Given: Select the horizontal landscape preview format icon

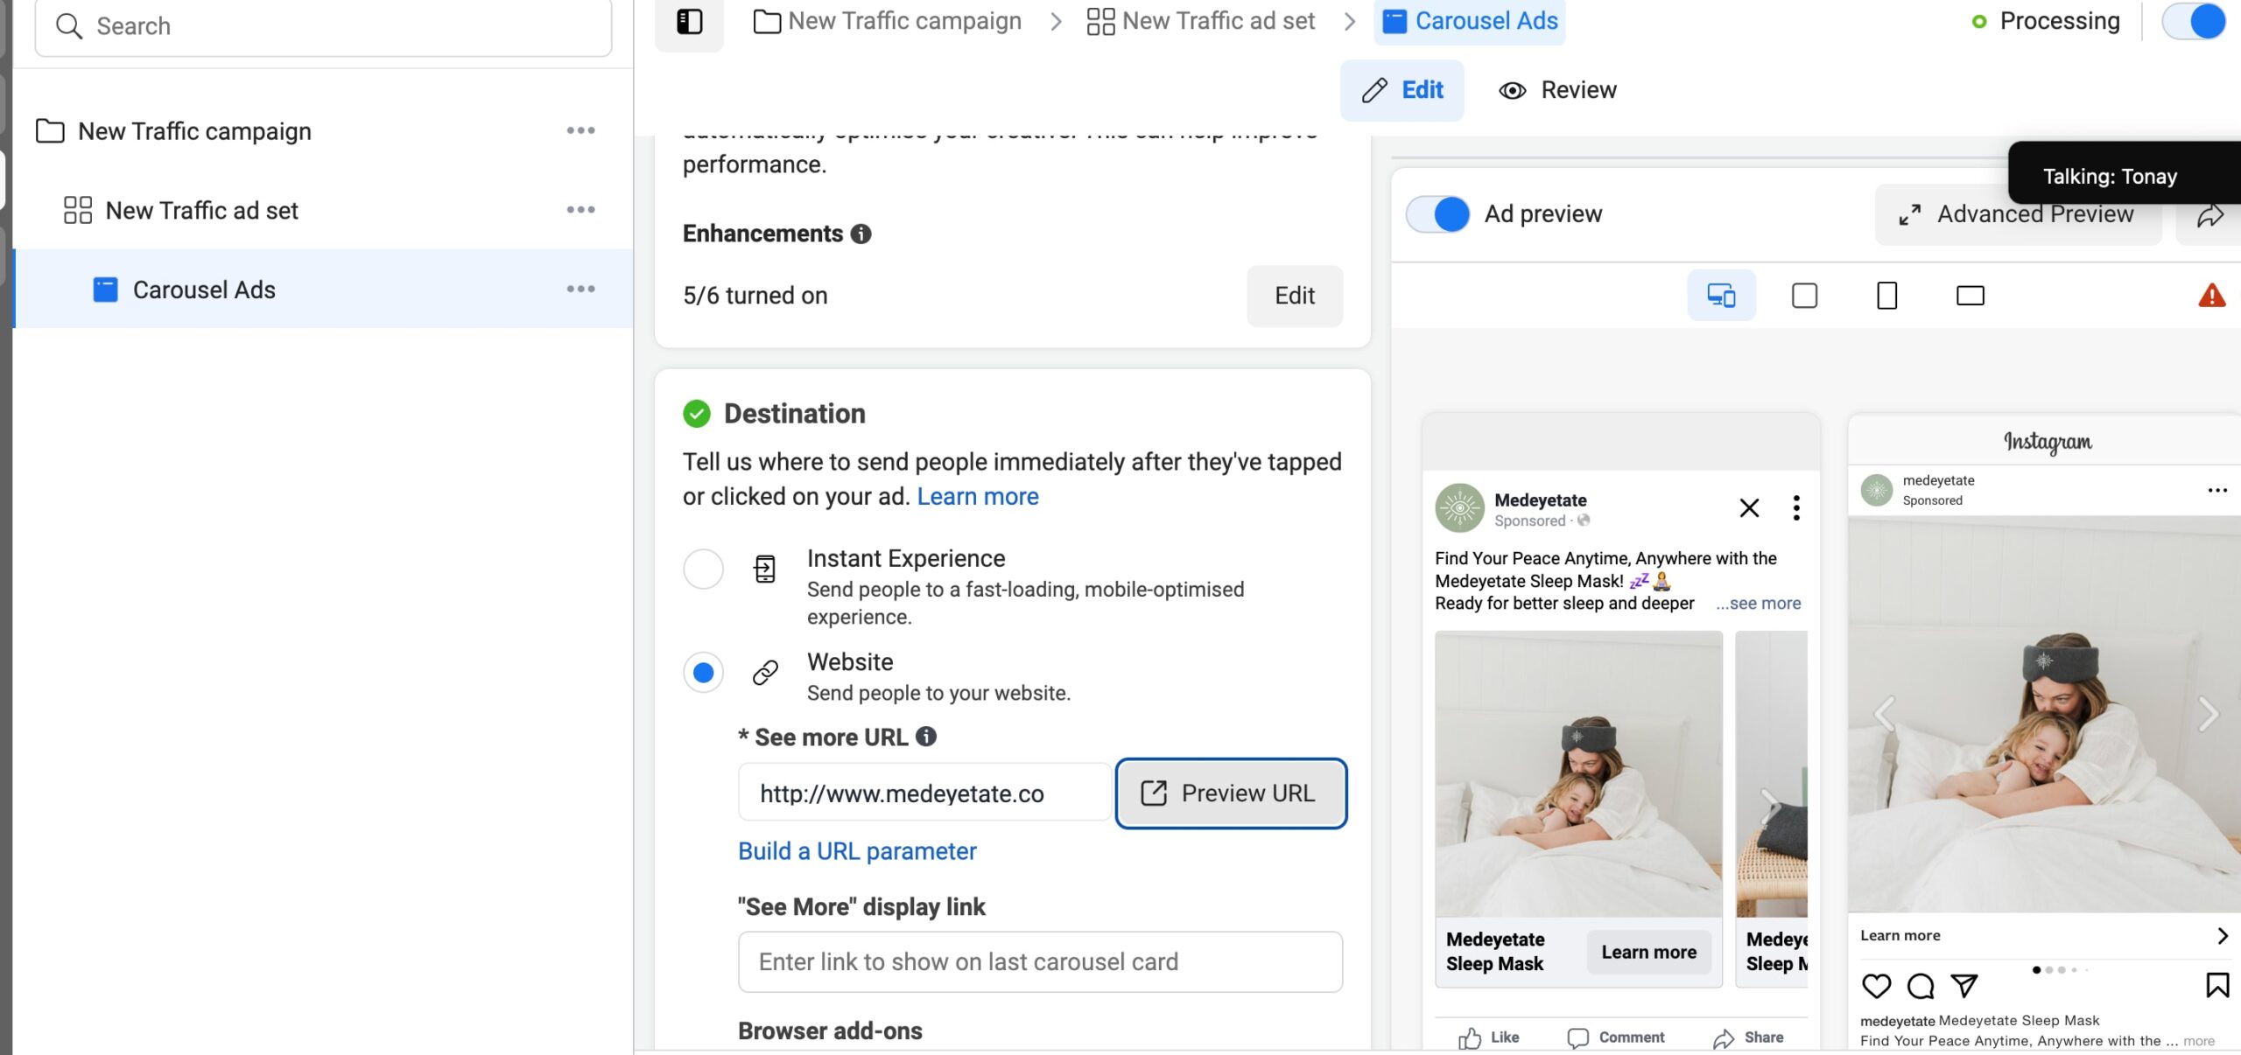Looking at the screenshot, I should [1970, 296].
